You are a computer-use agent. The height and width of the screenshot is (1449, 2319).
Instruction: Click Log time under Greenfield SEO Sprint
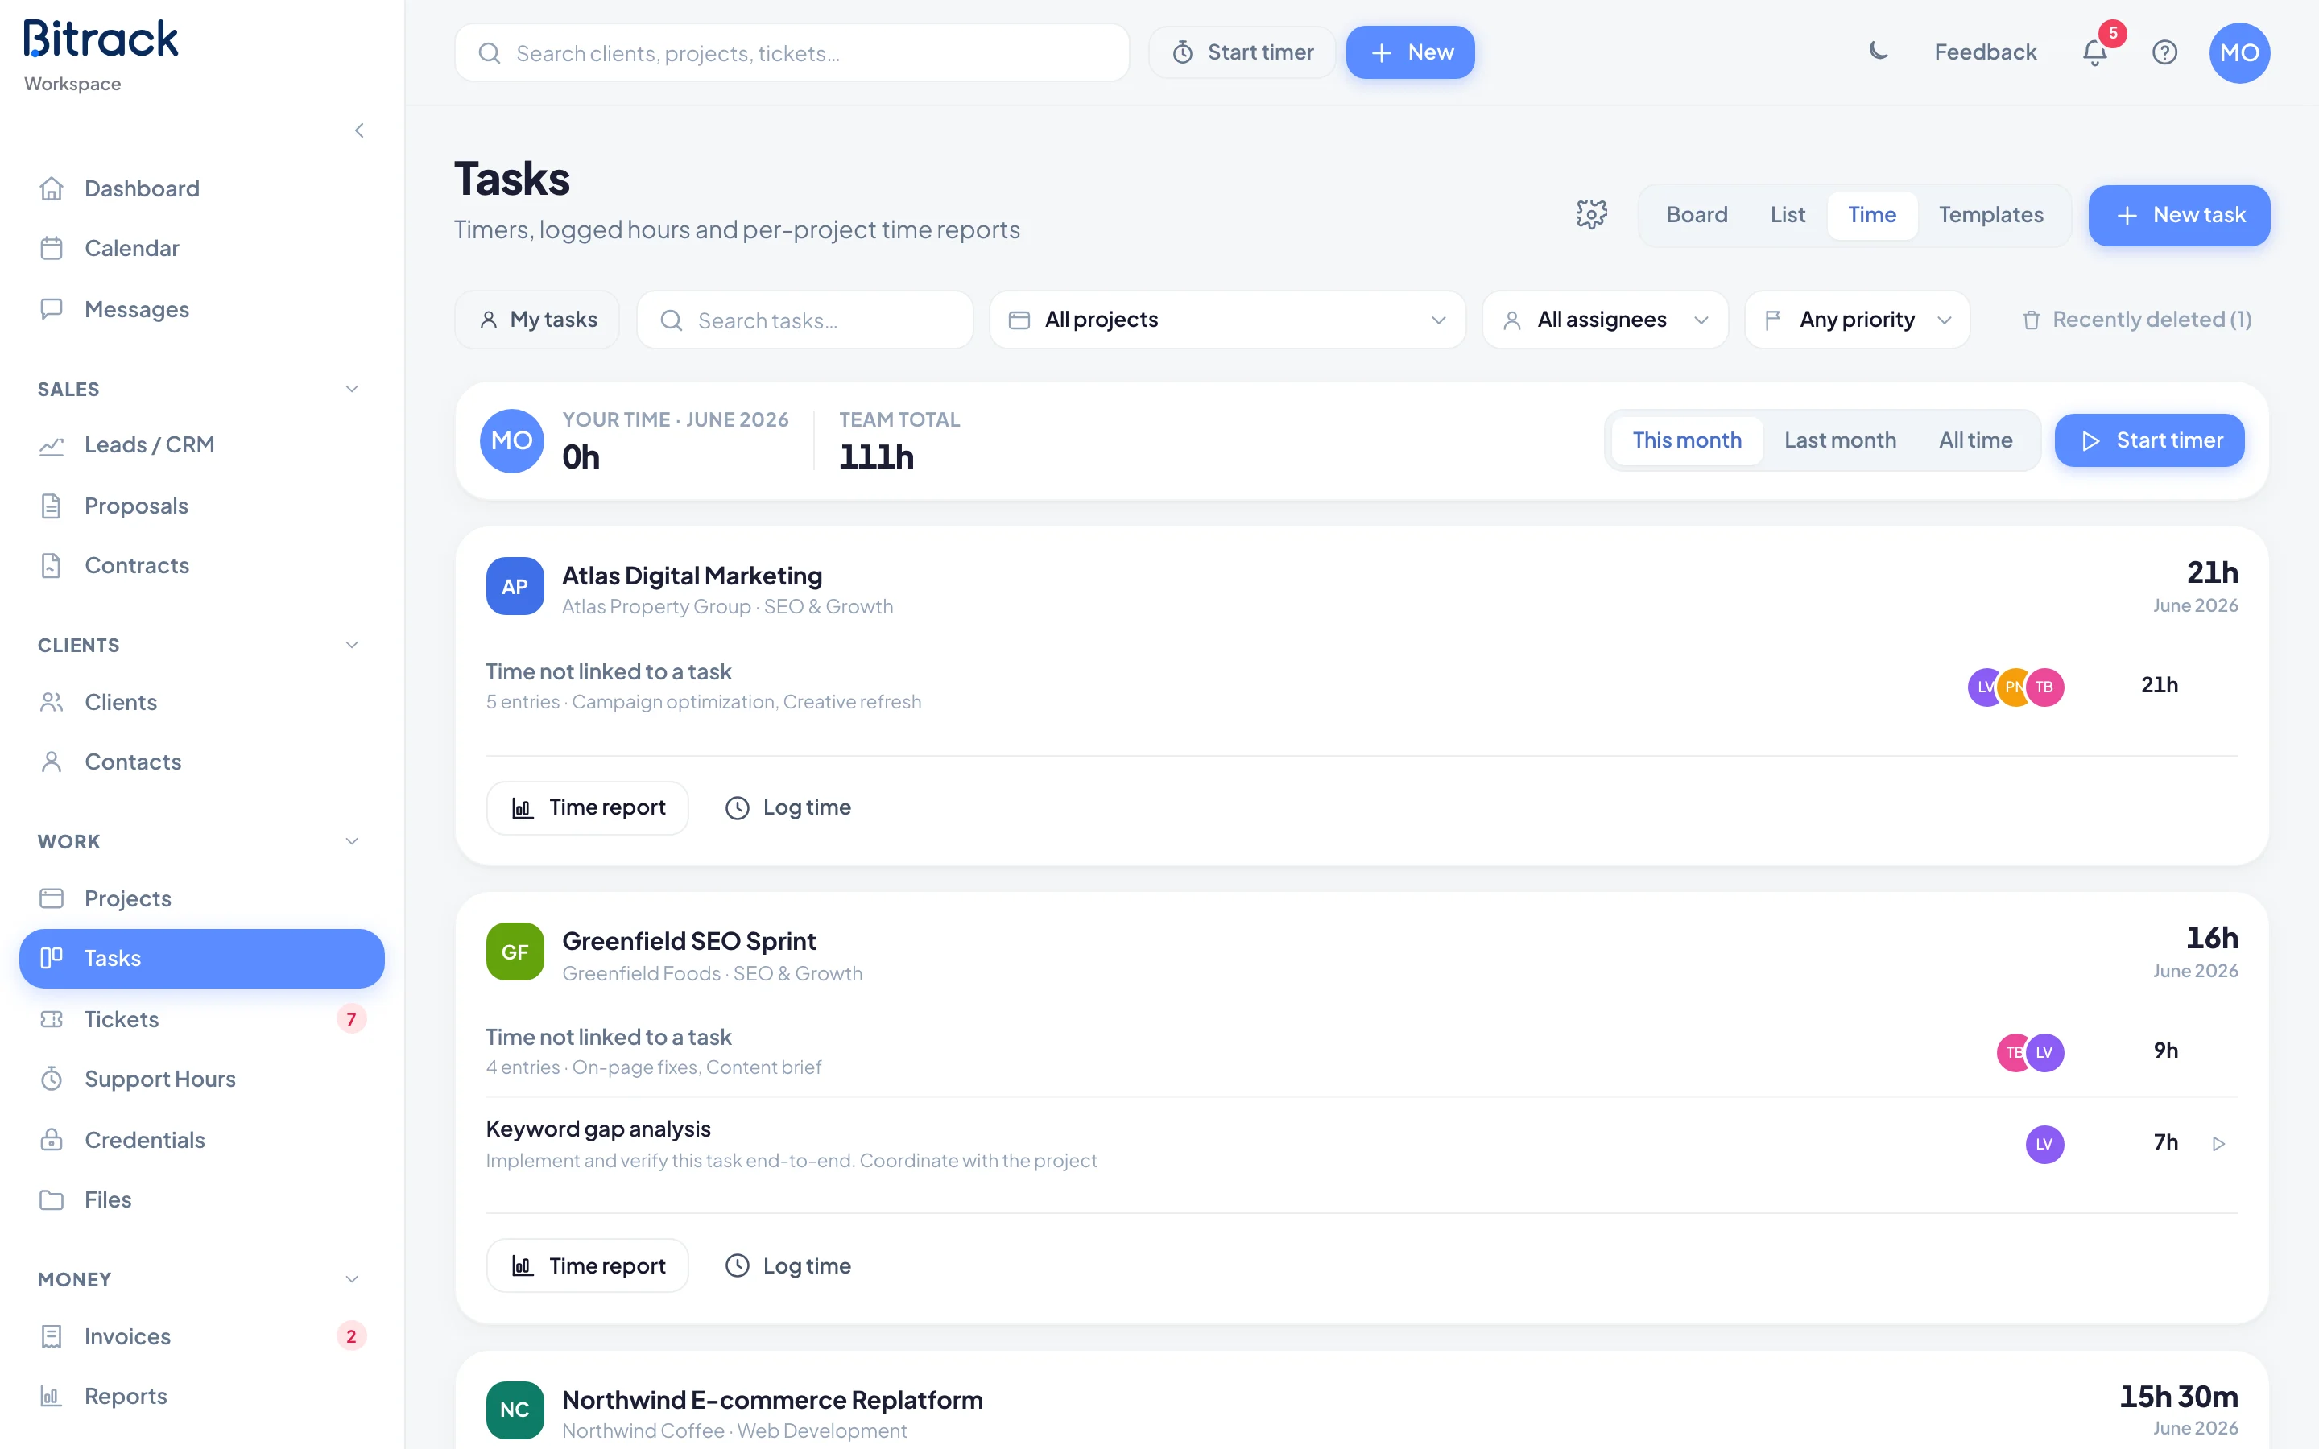pos(787,1266)
